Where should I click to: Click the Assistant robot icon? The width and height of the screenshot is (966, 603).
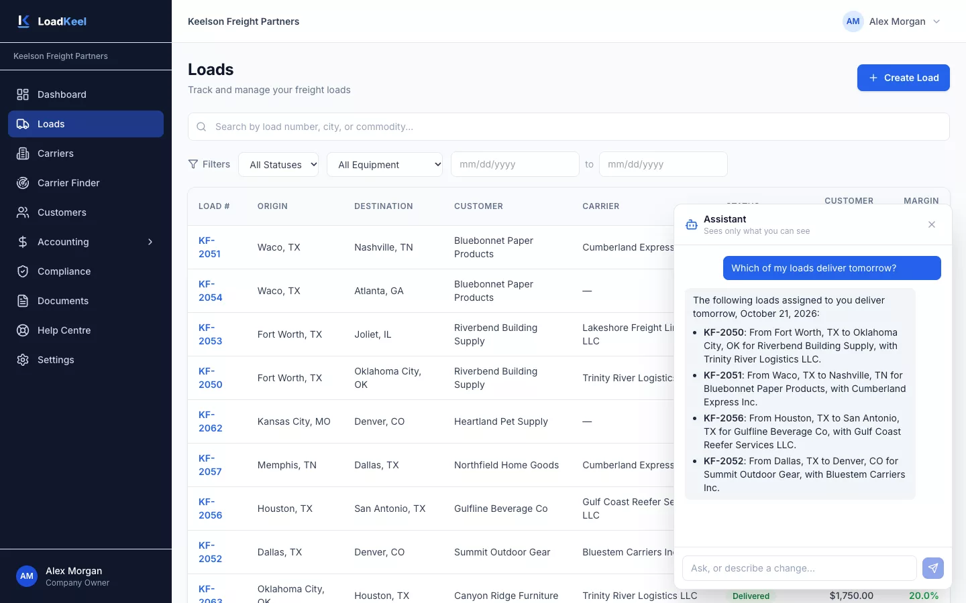point(692,224)
